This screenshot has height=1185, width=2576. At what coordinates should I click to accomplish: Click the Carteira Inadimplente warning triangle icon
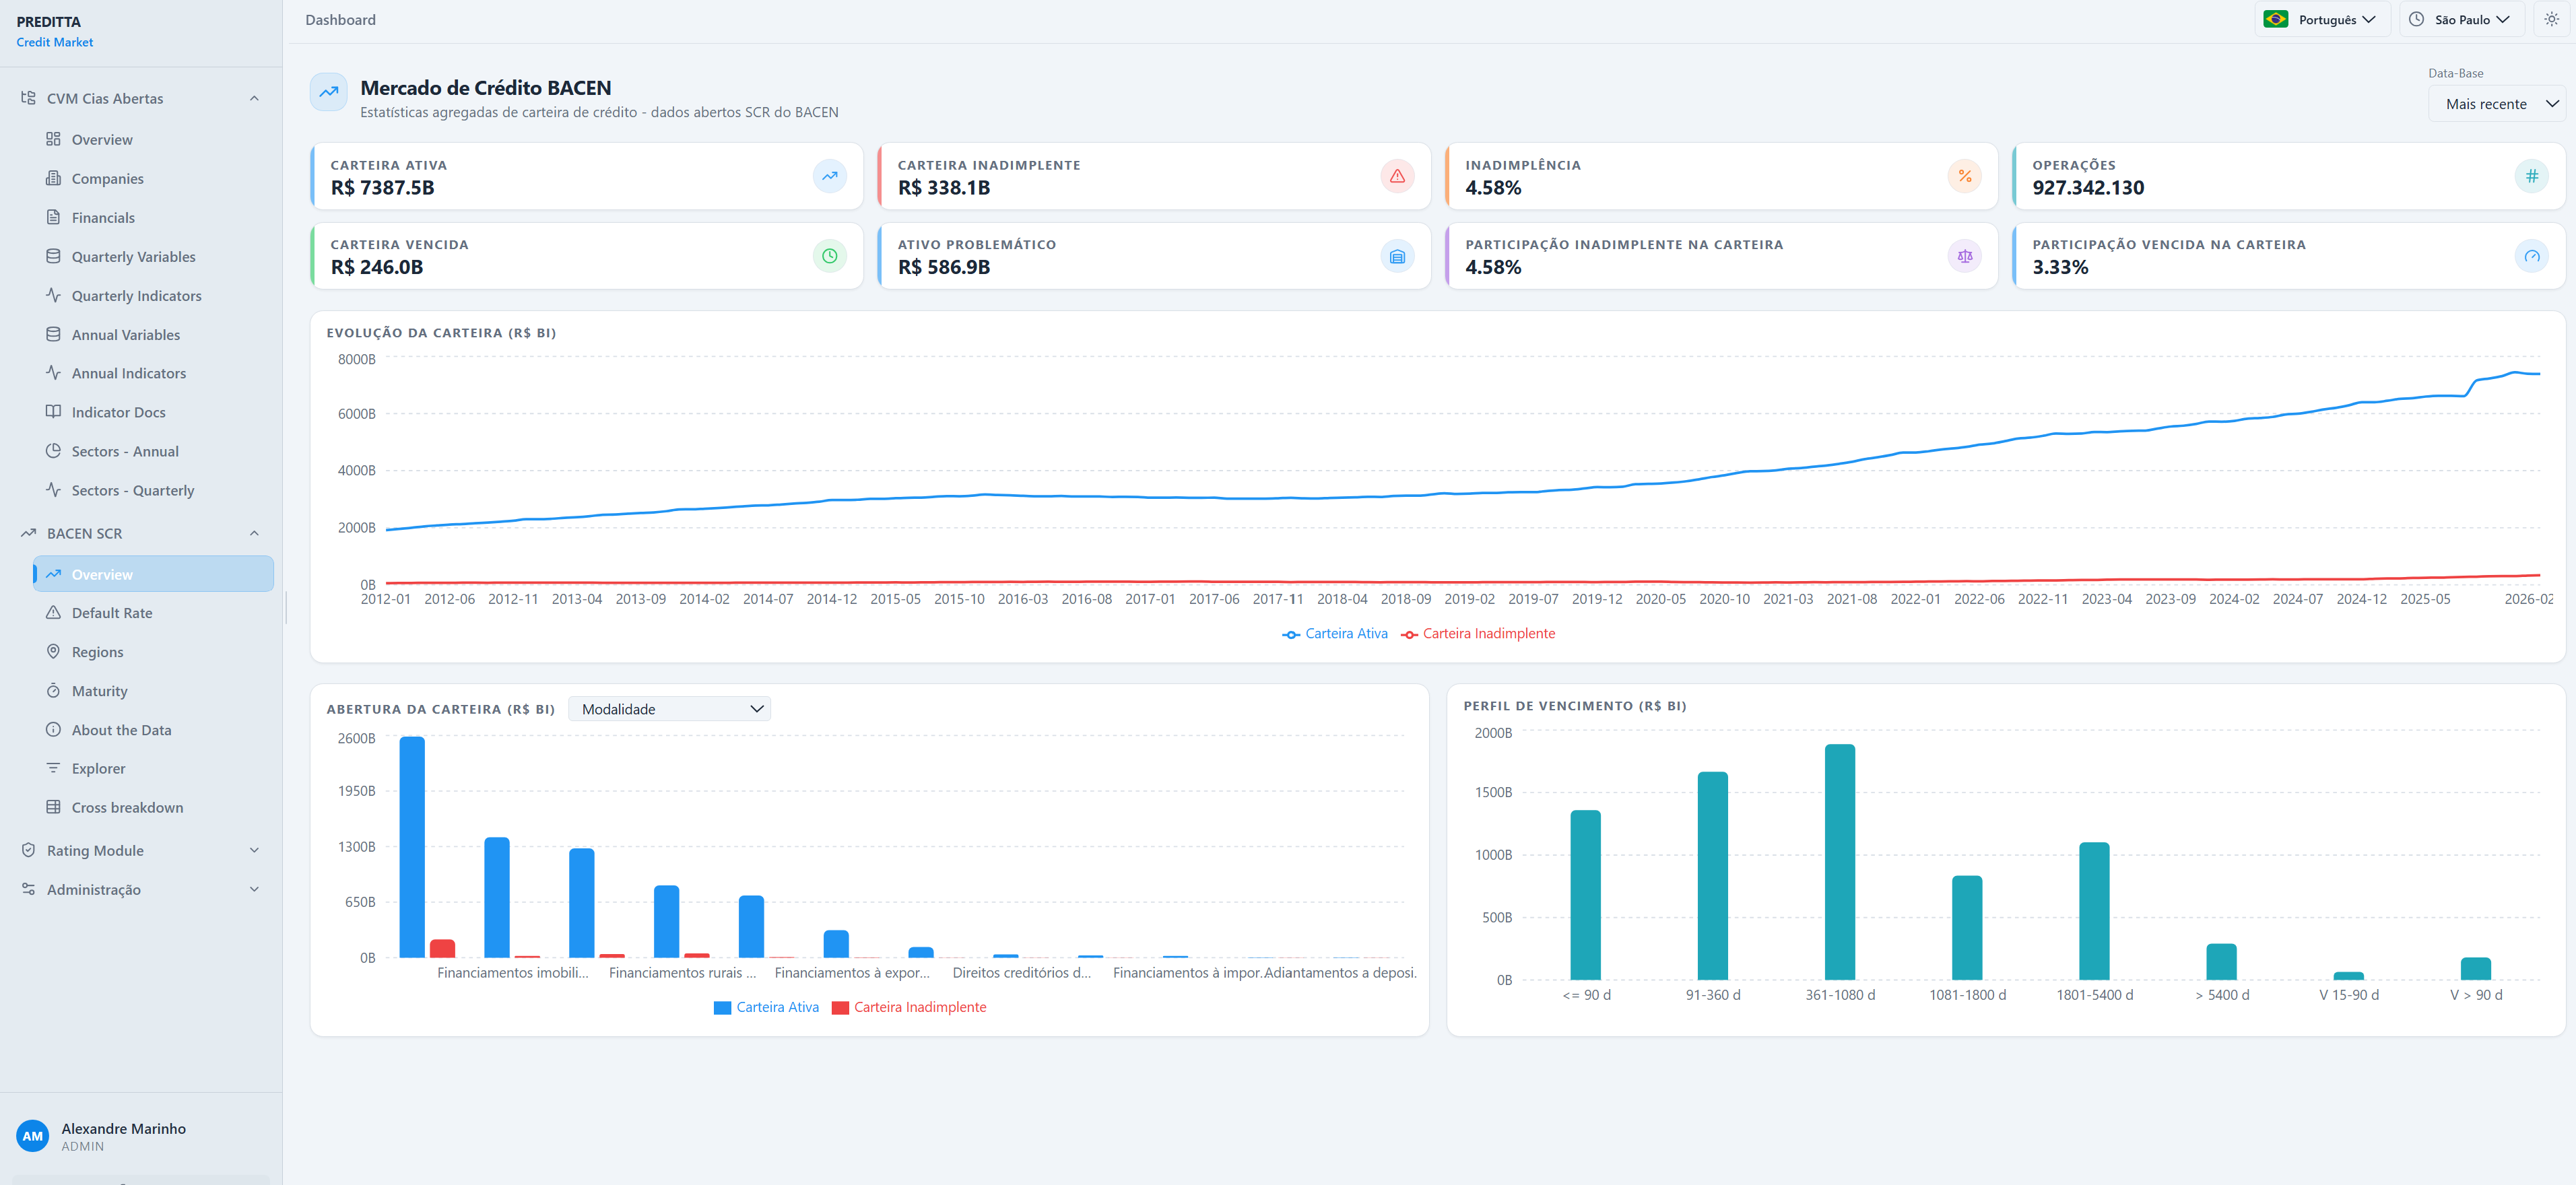1397,176
